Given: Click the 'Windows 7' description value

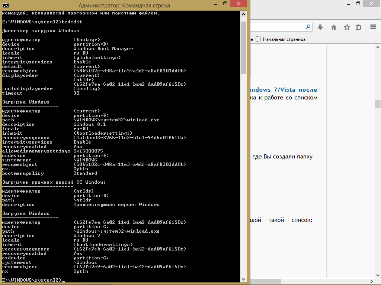Looking at the screenshot, I should (x=87, y=236).
